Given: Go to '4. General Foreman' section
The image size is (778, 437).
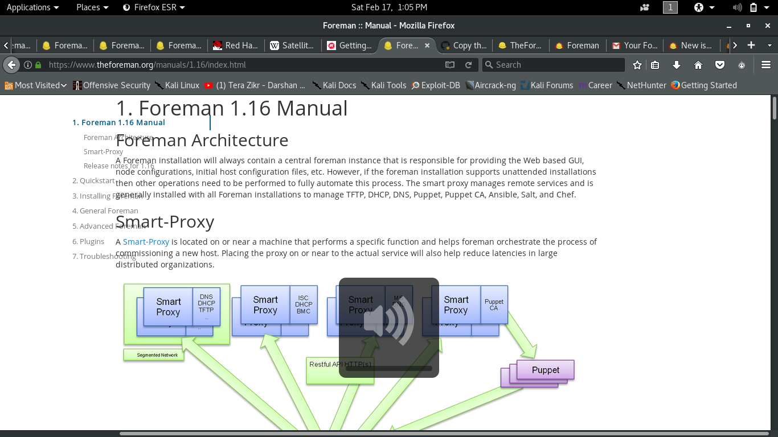Looking at the screenshot, I should [105, 211].
